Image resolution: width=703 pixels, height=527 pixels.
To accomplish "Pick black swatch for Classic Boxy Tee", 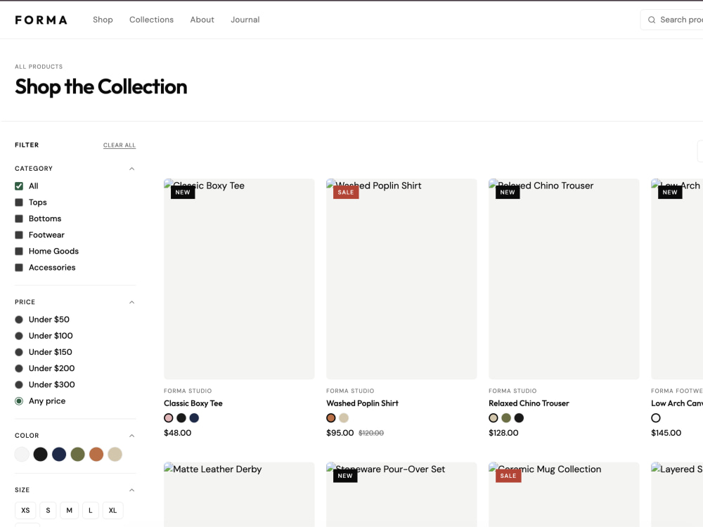I will [x=181, y=418].
